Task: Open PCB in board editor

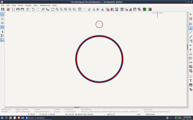Action: 145,9
